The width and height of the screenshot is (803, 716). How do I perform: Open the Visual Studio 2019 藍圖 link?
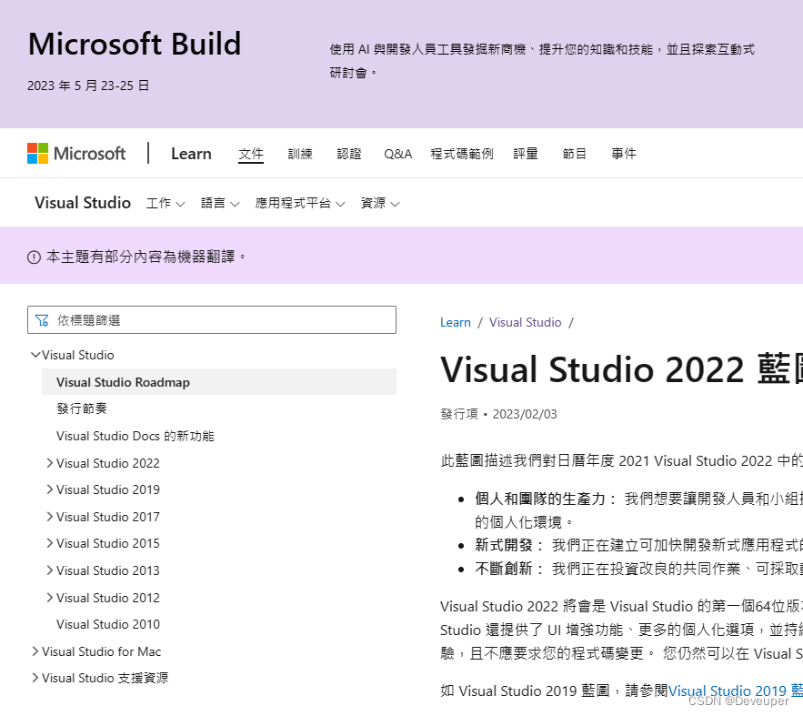736,691
